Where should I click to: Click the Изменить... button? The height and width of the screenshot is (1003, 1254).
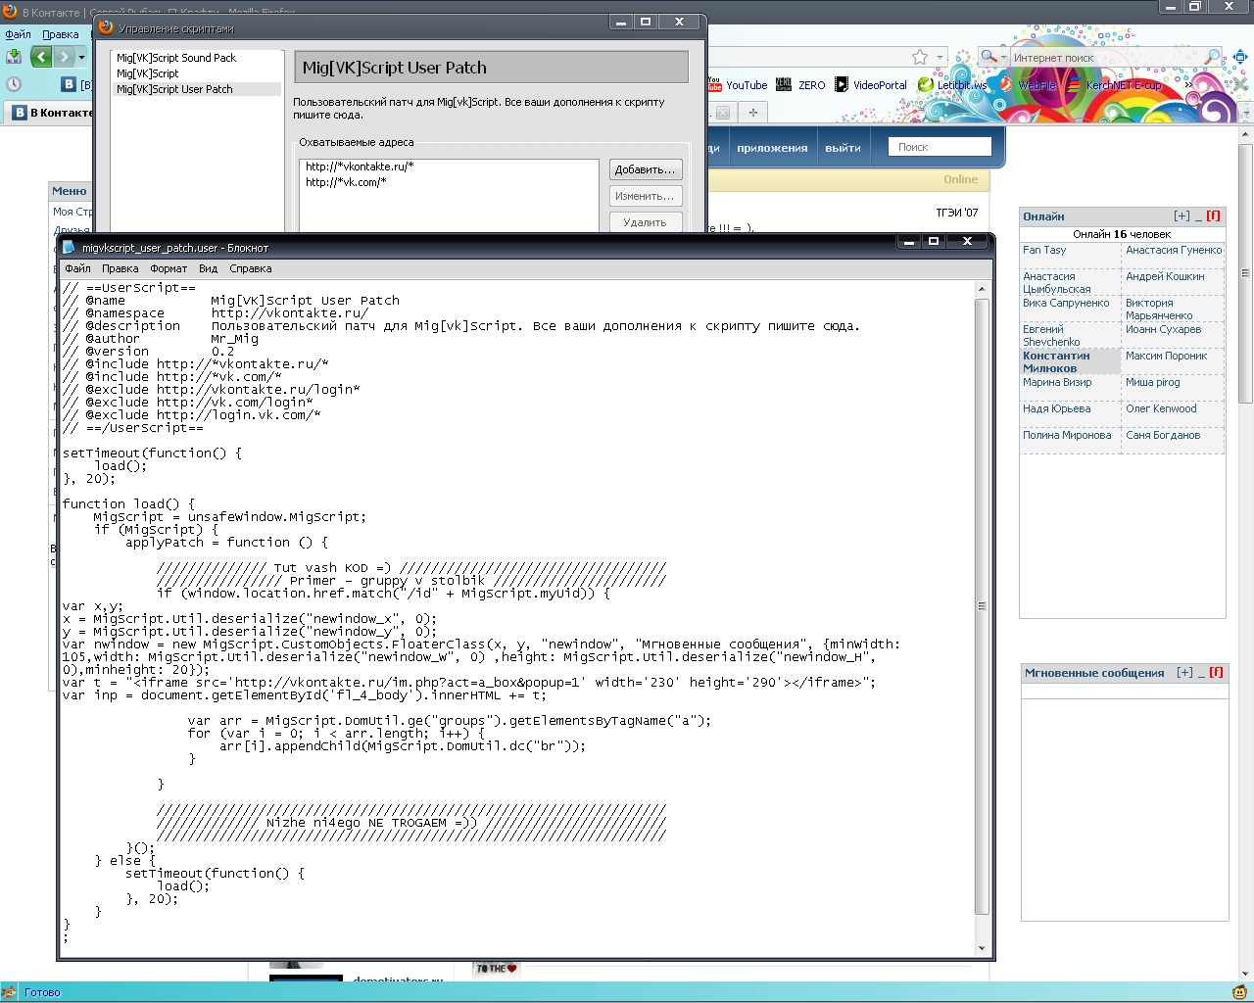646,196
